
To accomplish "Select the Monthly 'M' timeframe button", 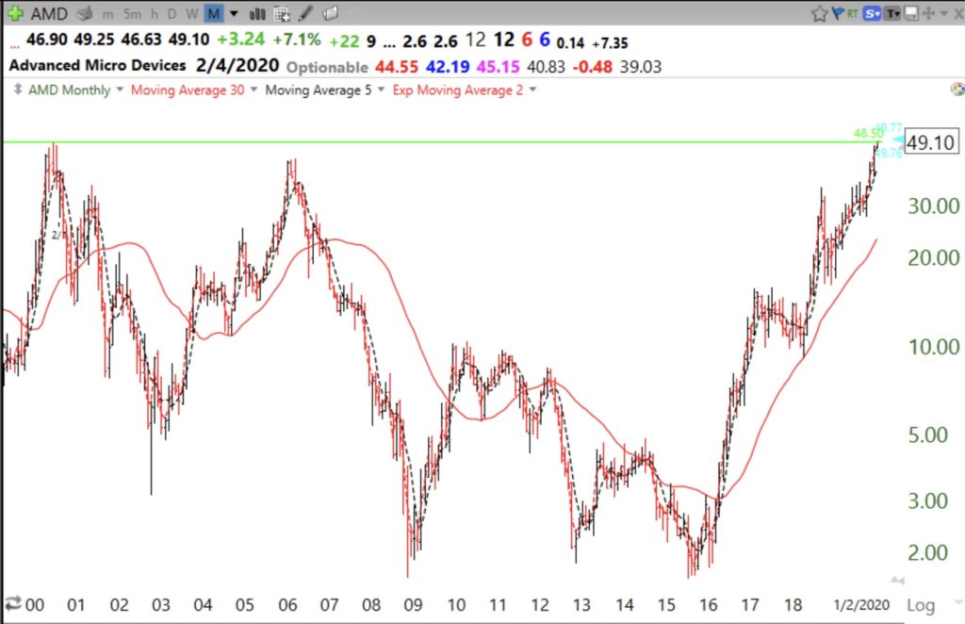I will pos(214,13).
